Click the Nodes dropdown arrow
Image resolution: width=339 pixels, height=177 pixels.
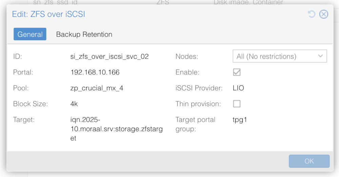pos(321,57)
